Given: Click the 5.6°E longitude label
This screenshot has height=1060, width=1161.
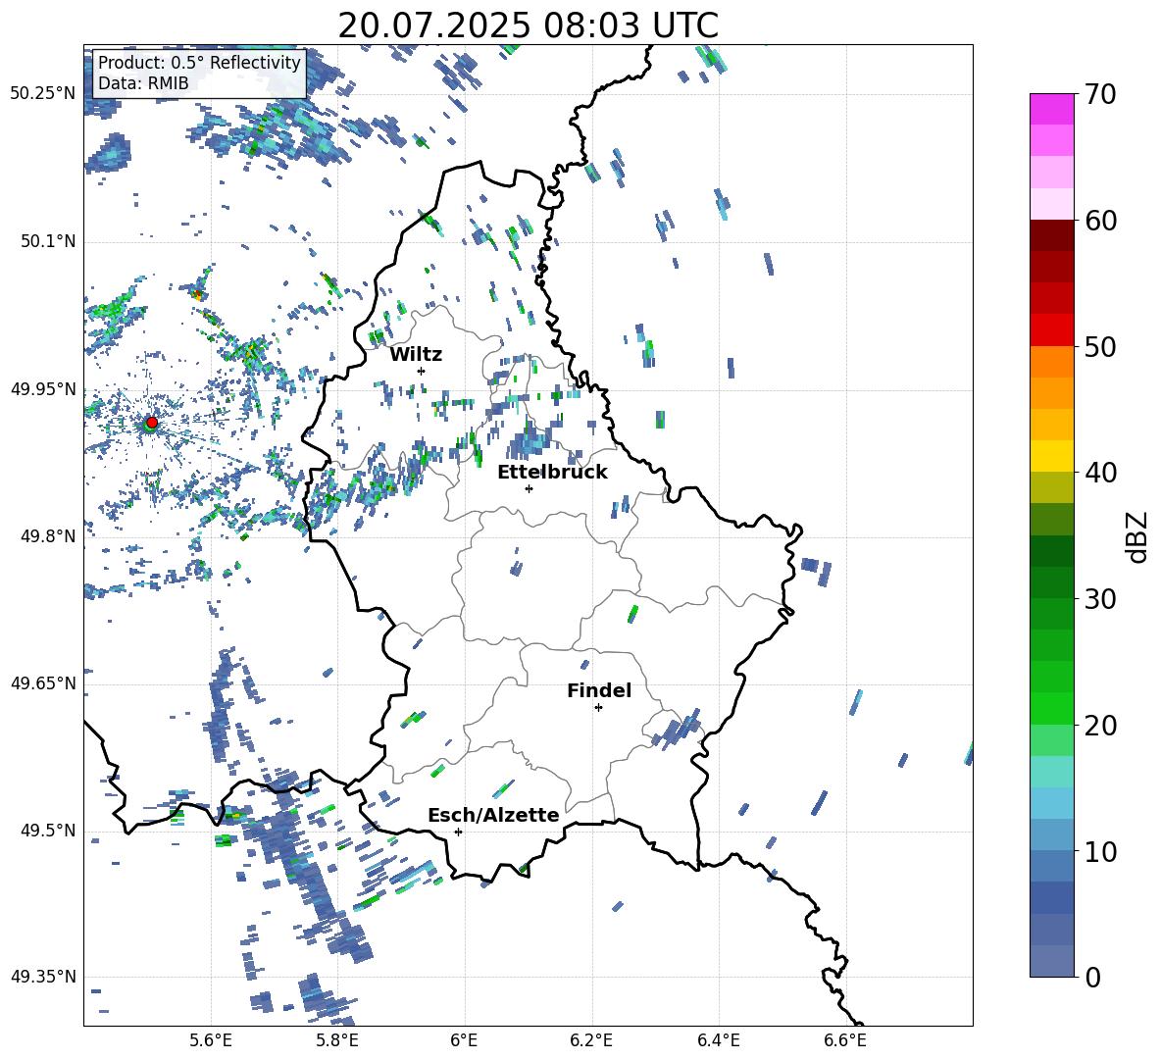Looking at the screenshot, I should point(211,1040).
